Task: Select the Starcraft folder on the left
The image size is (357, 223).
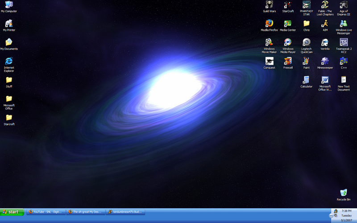Action: (x=9, y=120)
